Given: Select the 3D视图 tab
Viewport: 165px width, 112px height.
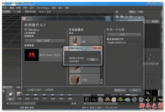Looking at the screenshot, I should [x=6, y=12].
